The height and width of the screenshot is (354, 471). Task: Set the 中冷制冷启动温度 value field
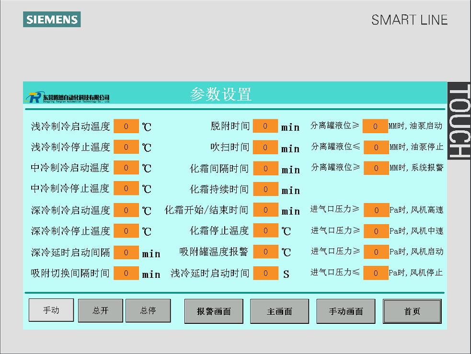click(126, 168)
